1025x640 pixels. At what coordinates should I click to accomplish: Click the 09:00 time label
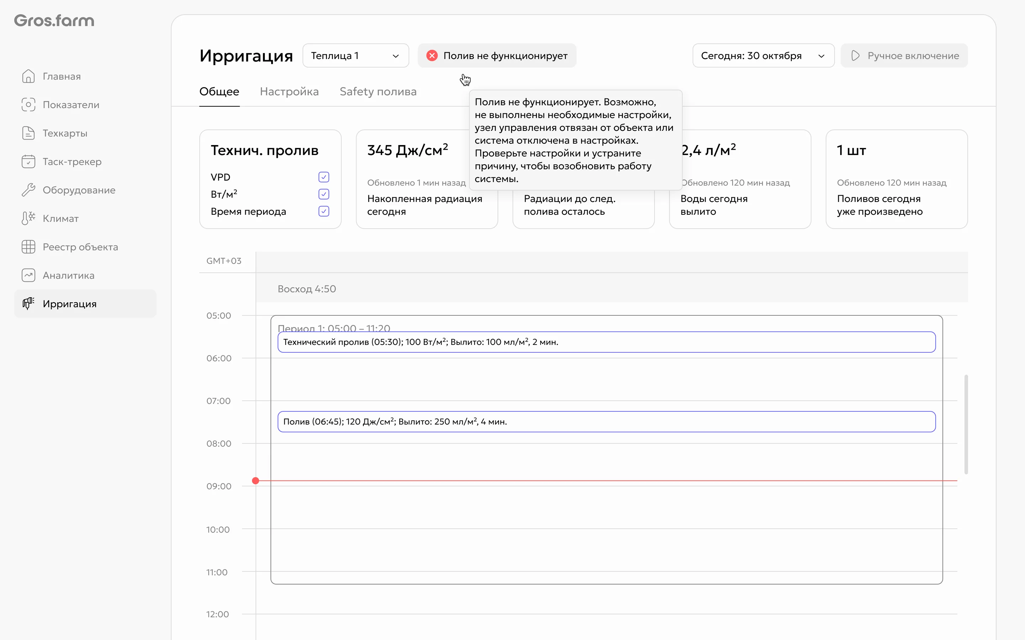click(x=219, y=486)
